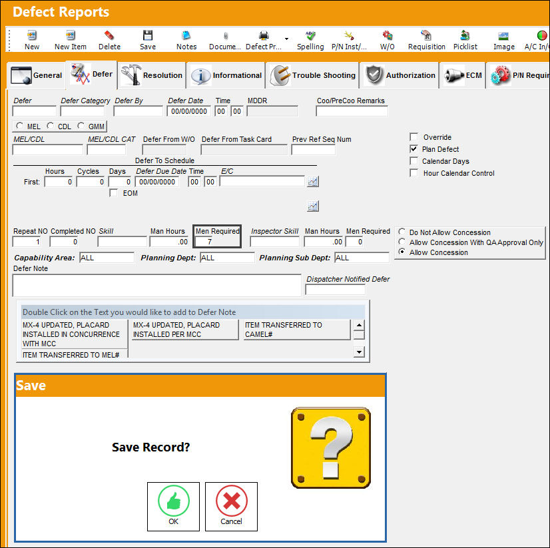Click the MEL/CDL input field

pos(48,150)
